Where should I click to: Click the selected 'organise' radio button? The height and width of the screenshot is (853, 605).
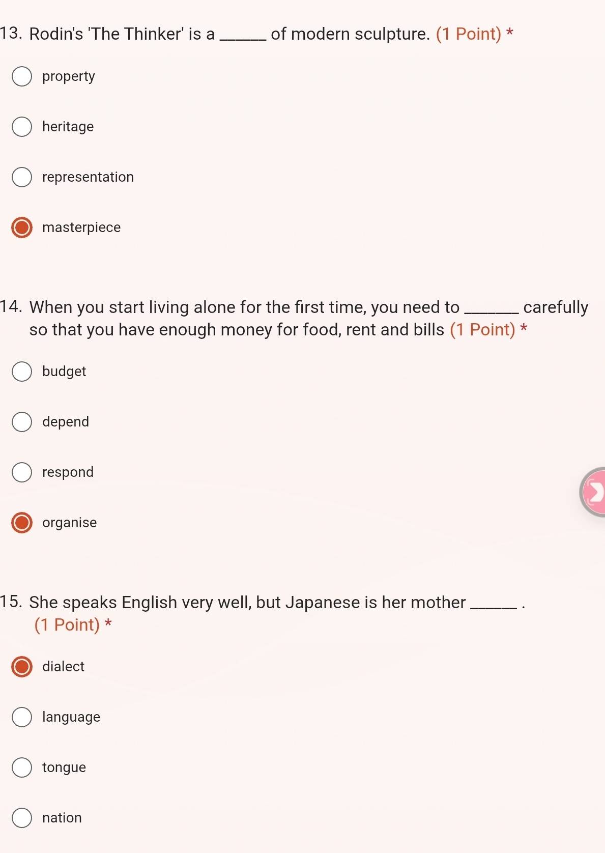pyautogui.click(x=22, y=523)
